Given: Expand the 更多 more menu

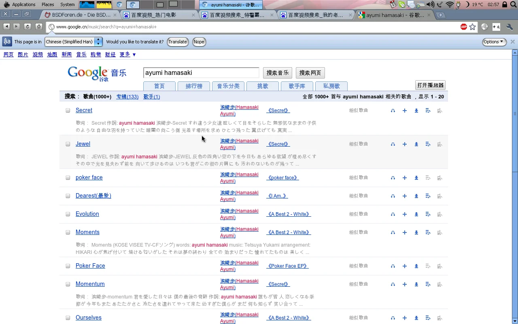Looking at the screenshot, I should [127, 54].
